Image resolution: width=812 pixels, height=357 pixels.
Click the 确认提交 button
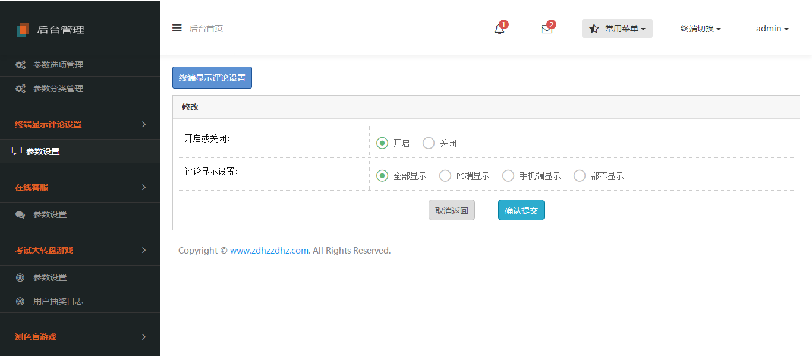[x=521, y=210]
